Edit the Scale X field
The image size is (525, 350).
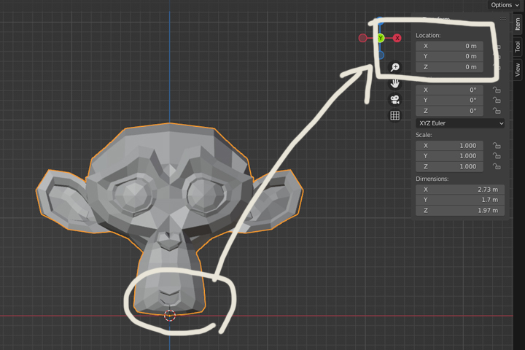449,146
